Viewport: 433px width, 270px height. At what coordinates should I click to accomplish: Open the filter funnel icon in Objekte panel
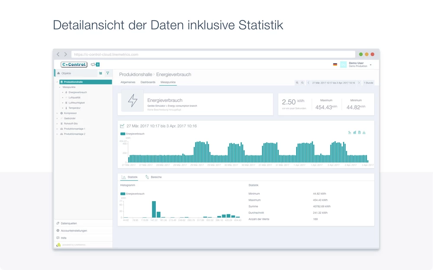108,73
